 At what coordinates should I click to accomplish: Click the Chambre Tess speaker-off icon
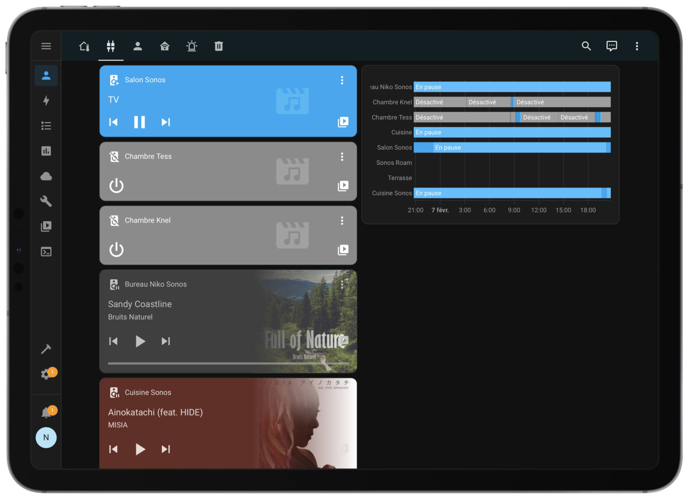pos(114,156)
